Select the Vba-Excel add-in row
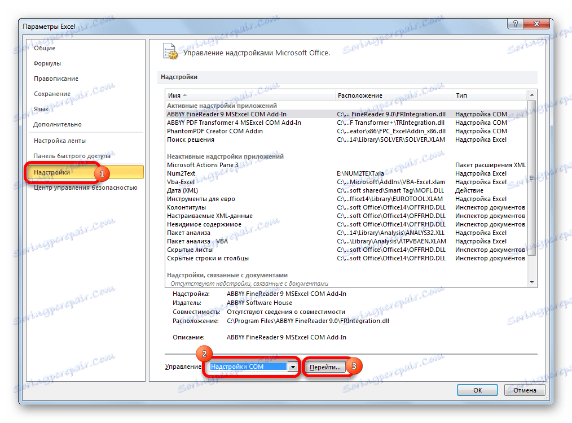Viewport: 572px width, 423px height. [346, 182]
